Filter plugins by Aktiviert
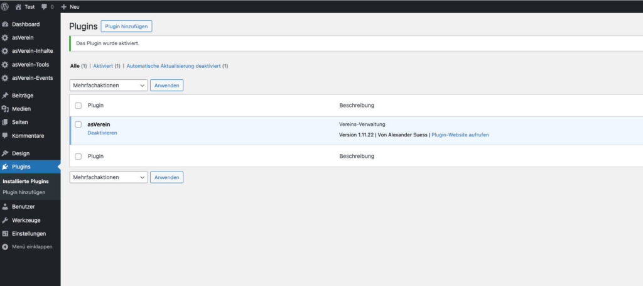 (103, 65)
